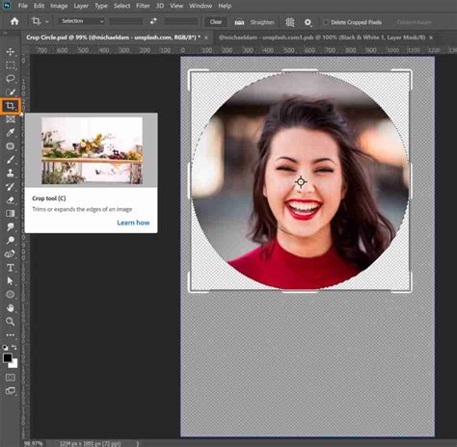Change the screen mode

[11, 391]
